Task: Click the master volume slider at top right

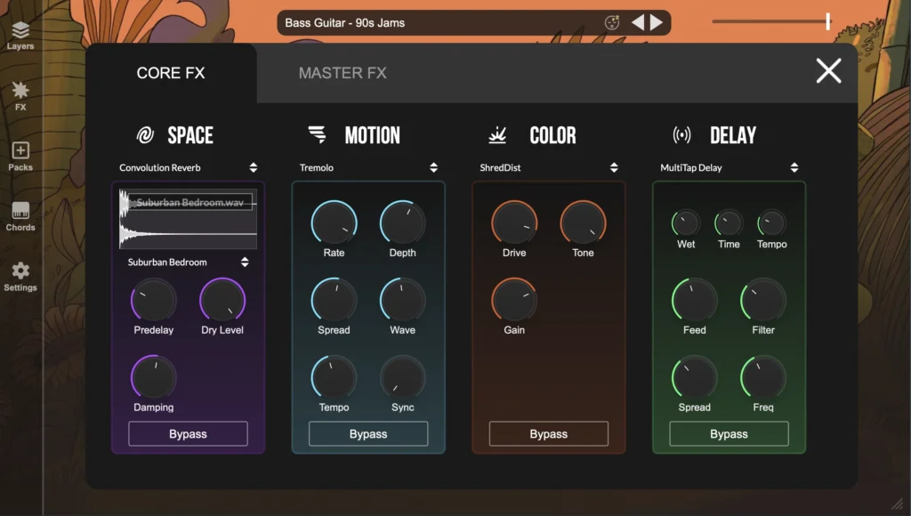Action: tap(770, 22)
